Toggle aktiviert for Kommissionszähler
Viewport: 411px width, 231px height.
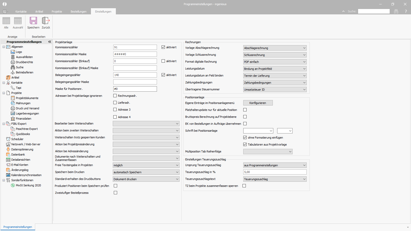pos(163,47)
